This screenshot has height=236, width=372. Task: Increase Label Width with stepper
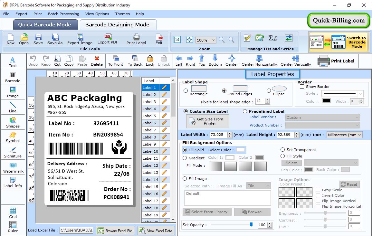(229, 133)
